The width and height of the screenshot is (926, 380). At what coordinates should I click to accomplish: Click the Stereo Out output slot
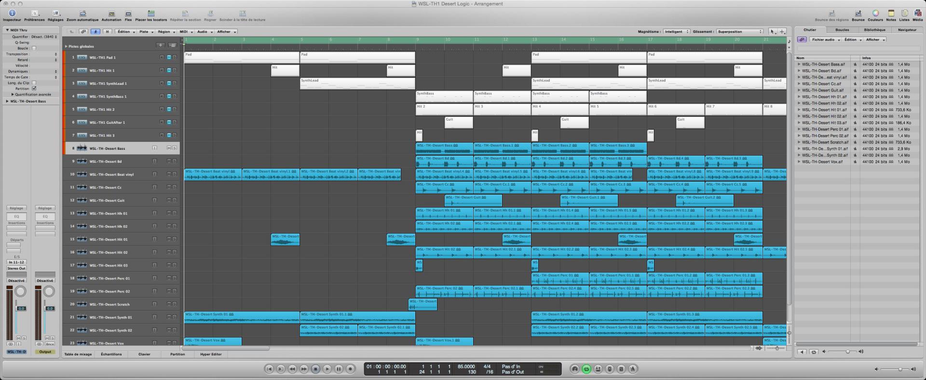(16, 268)
